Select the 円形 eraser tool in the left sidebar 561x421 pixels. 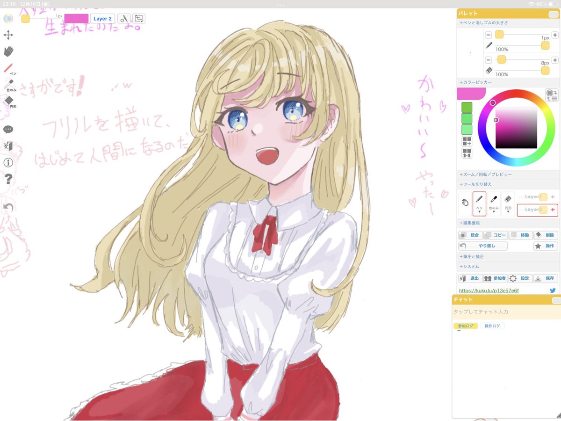pos(9,102)
